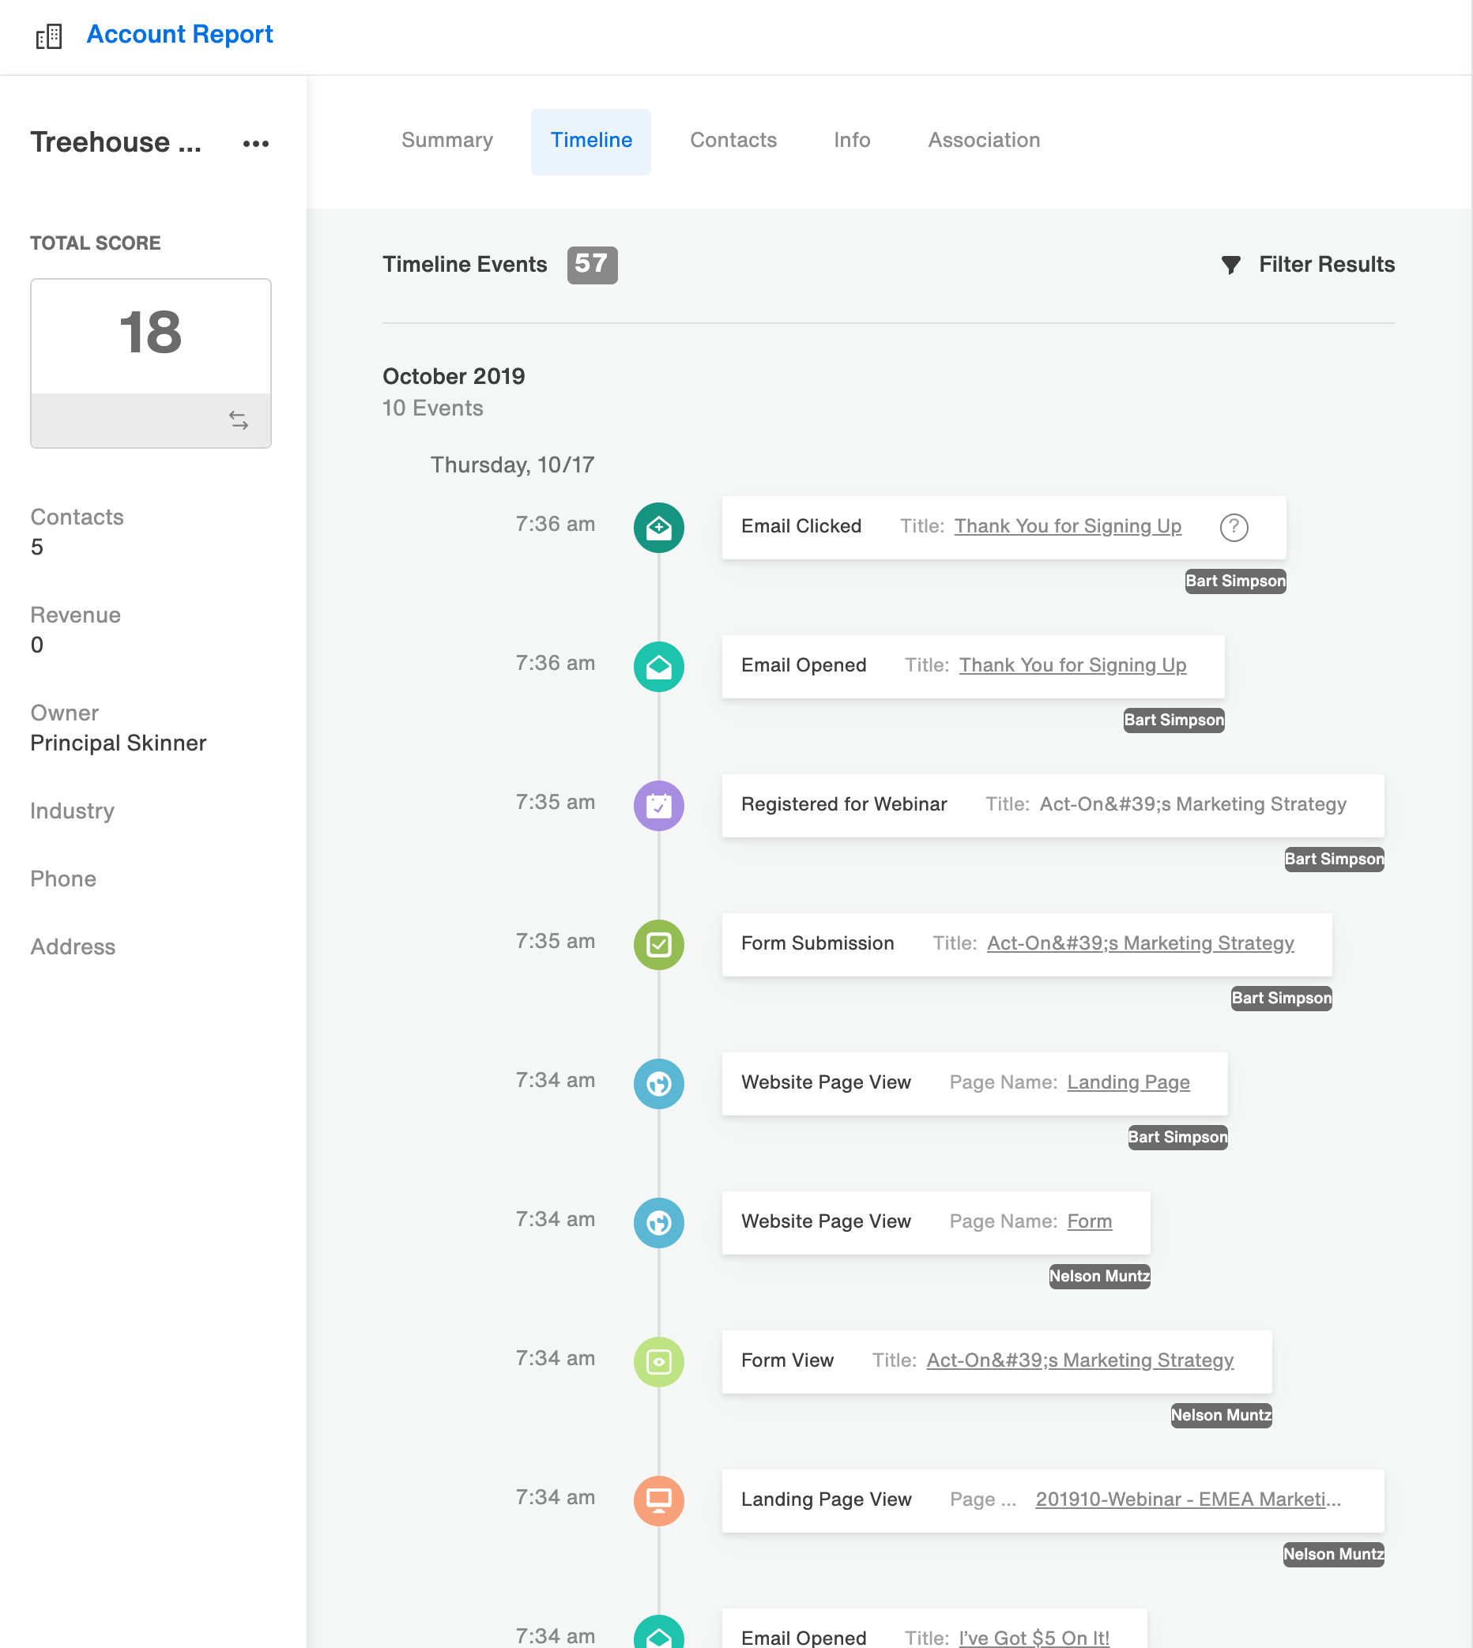Open Thank You for Signing Up link in Email Clicked
The image size is (1473, 1648).
pos(1068,527)
